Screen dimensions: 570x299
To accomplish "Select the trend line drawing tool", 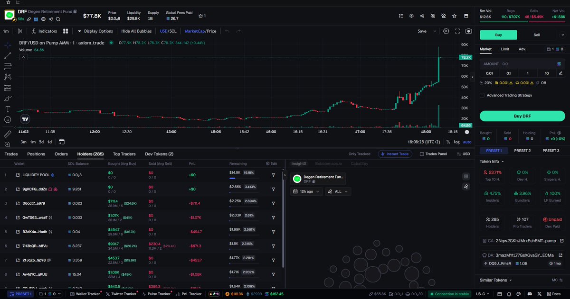I will [x=8, y=55].
